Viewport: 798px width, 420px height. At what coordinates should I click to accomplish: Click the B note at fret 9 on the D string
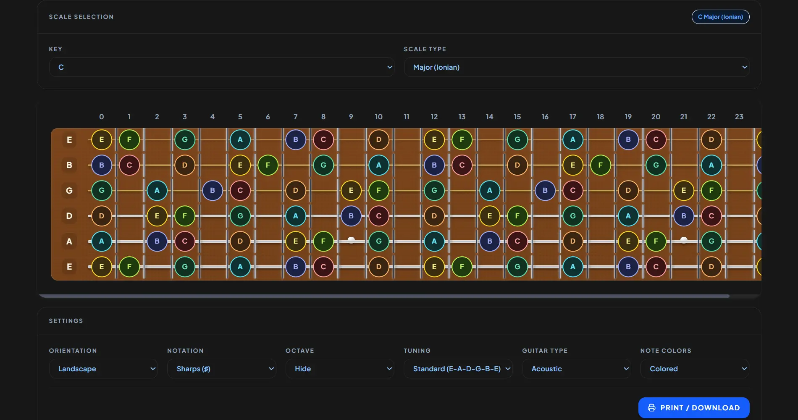coord(351,216)
